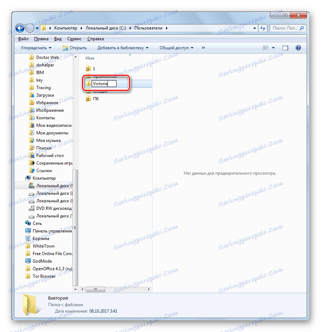Screen dimensions: 321x332
Task: Expand Добавить в библиотеку dropdown
Action: tap(123, 48)
